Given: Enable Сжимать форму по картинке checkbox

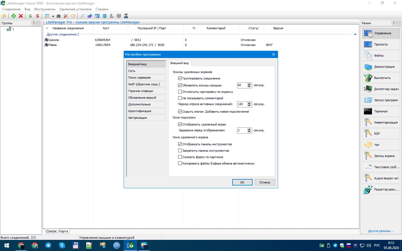Looking at the screenshot, I should click(180, 157).
